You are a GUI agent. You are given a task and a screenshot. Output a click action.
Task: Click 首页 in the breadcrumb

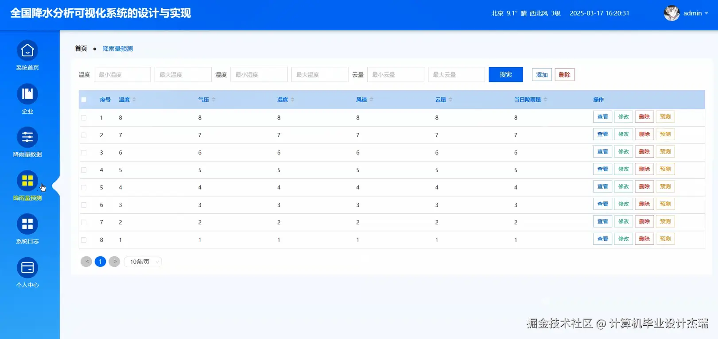click(x=81, y=49)
